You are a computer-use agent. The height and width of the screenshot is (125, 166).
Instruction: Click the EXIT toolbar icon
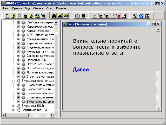[43, 16]
